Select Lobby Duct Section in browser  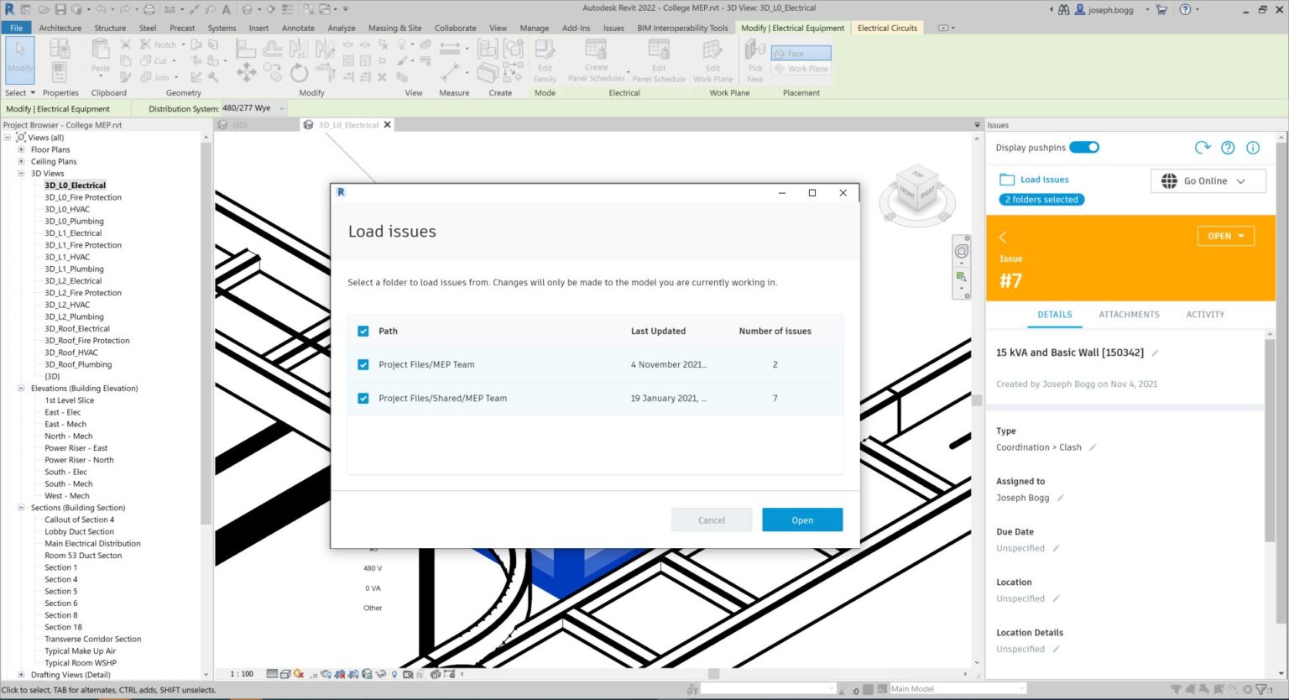coord(80,531)
